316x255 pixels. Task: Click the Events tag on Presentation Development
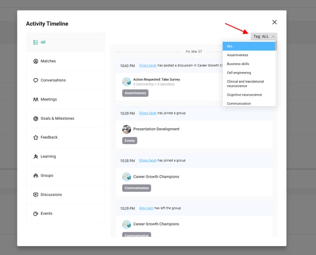(x=130, y=140)
